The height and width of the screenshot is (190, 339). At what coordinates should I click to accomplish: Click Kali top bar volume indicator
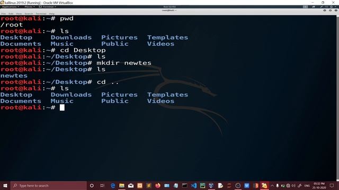(326, 7)
